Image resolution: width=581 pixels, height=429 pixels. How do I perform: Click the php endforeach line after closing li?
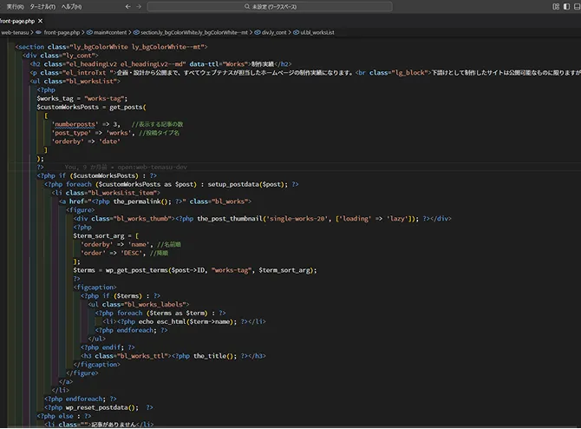click(x=81, y=399)
